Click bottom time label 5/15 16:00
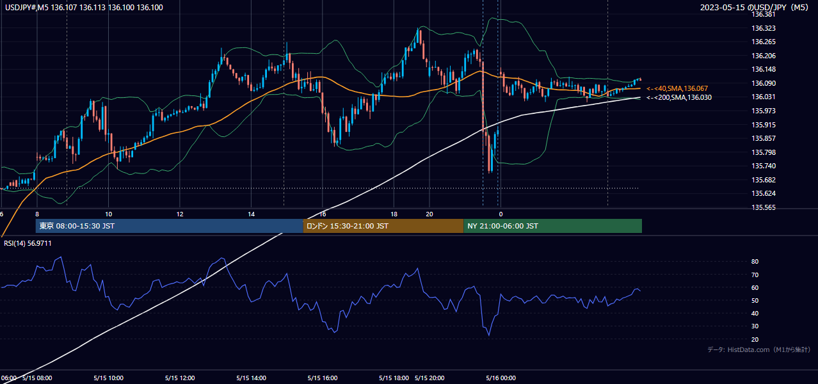 coord(323,378)
